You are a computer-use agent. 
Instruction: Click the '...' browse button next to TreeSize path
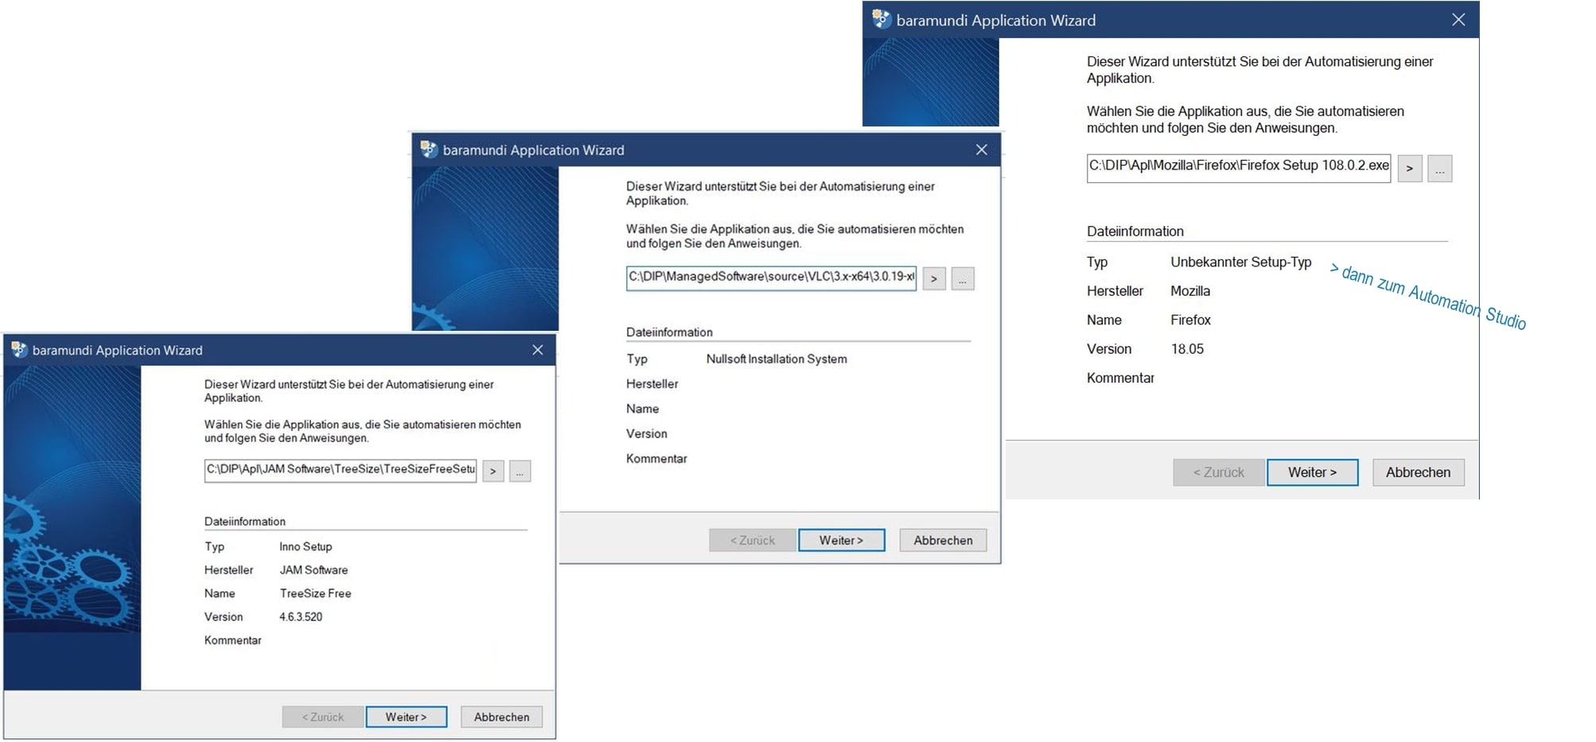[x=520, y=471]
